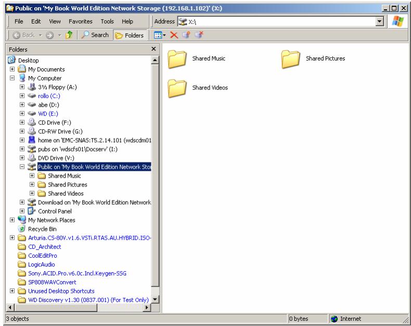The width and height of the screenshot is (411, 326).
Task: Click the SP808WAVConvert folder icon
Action: [x=22, y=282]
